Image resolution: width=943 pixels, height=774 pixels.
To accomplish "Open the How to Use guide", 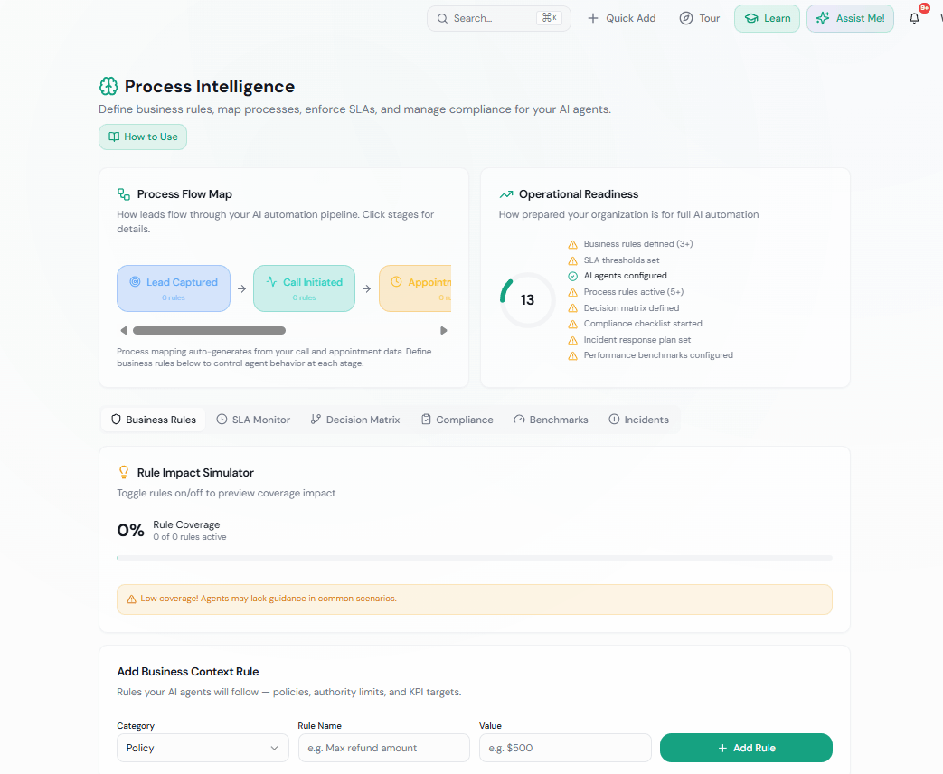I will pos(142,137).
